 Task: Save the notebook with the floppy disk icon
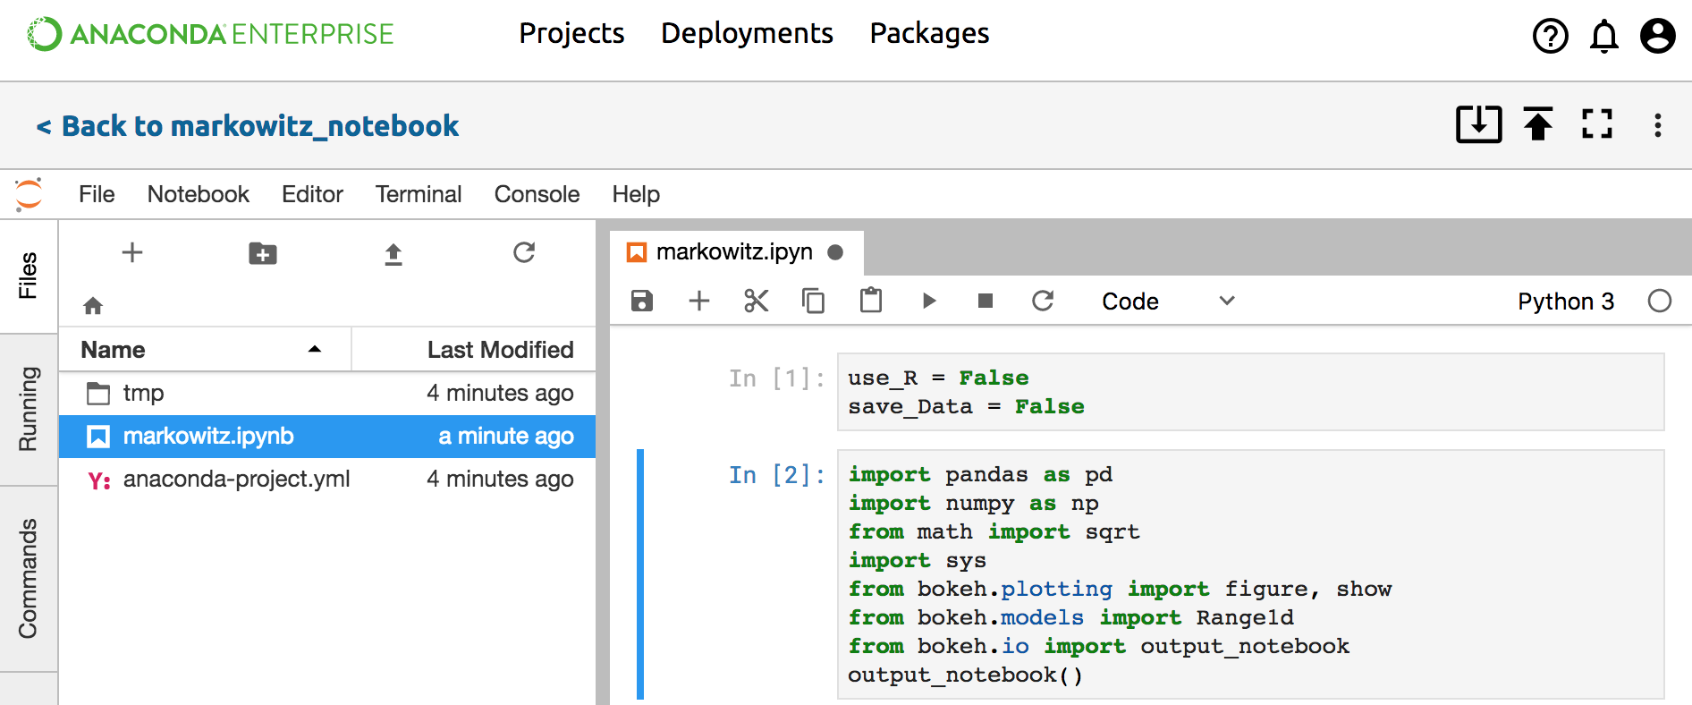(642, 301)
